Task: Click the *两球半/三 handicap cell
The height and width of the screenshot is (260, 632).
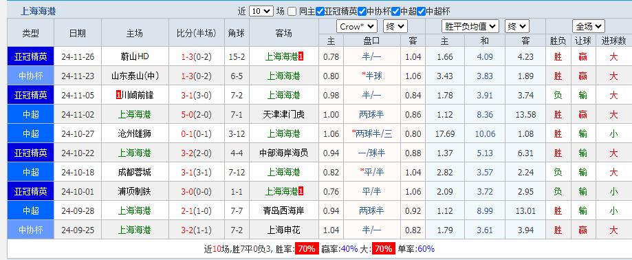Action: click(371, 134)
